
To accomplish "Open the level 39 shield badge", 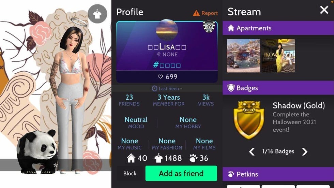I will click(x=209, y=26).
